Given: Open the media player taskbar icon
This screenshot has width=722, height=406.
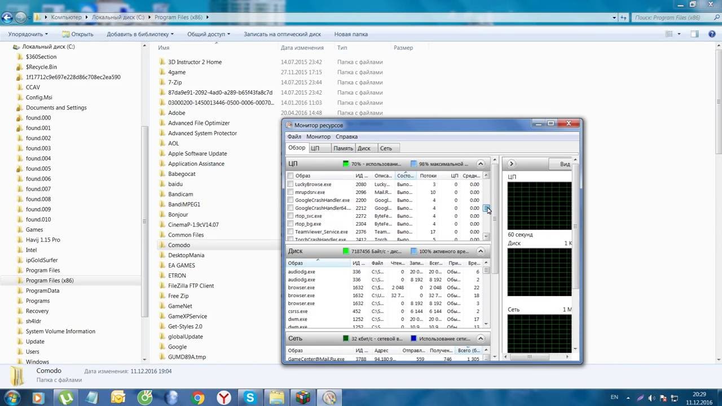Looking at the screenshot, I should (x=38, y=398).
